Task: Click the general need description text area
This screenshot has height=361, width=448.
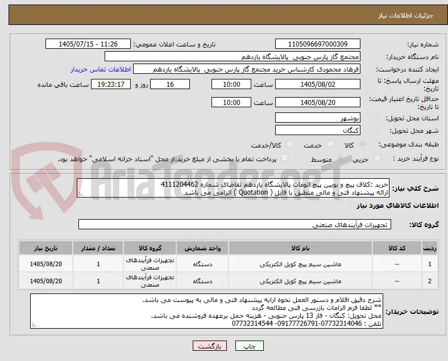Action: coord(233,188)
